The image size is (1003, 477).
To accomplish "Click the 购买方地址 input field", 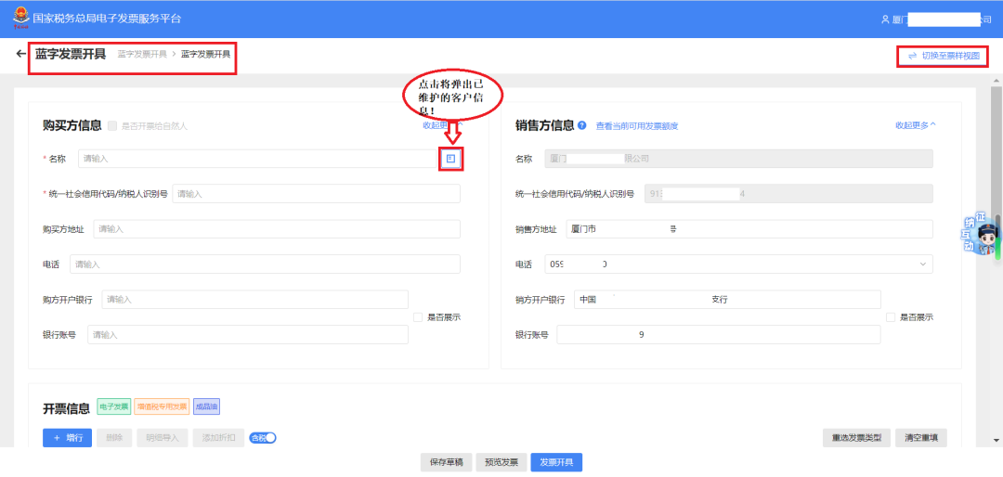I will 277,229.
